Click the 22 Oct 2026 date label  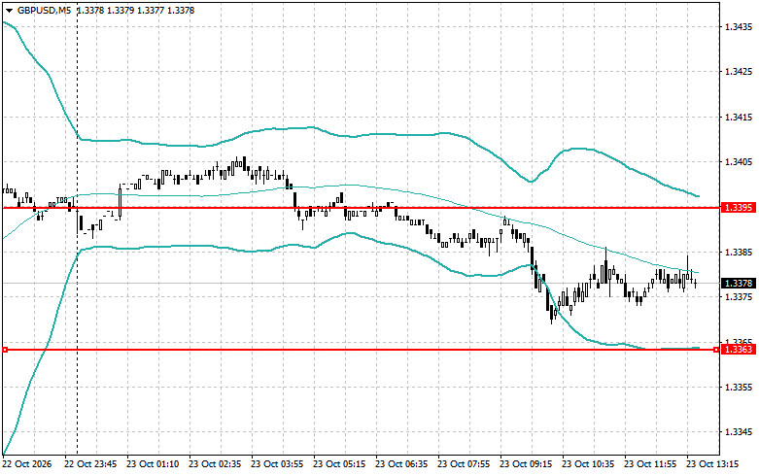click(26, 464)
